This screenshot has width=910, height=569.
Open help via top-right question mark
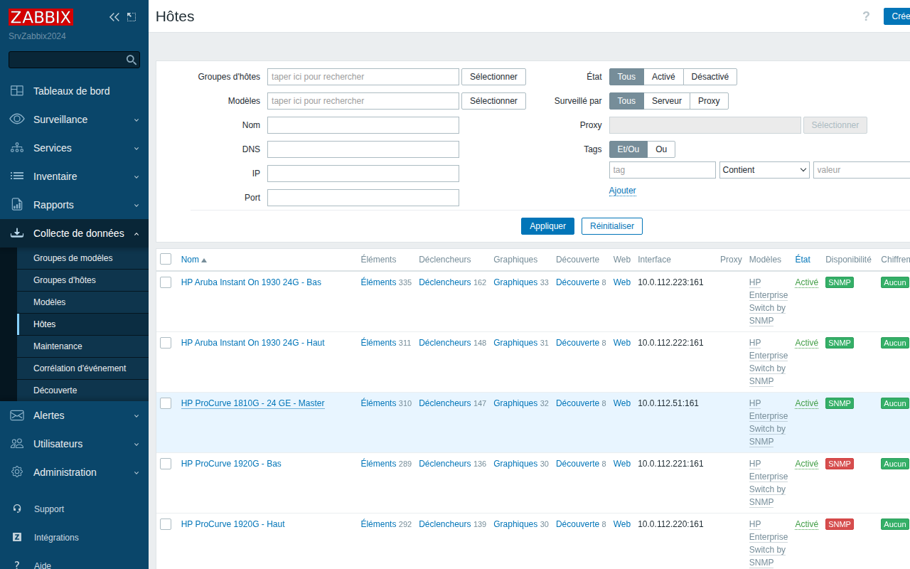pos(866,16)
